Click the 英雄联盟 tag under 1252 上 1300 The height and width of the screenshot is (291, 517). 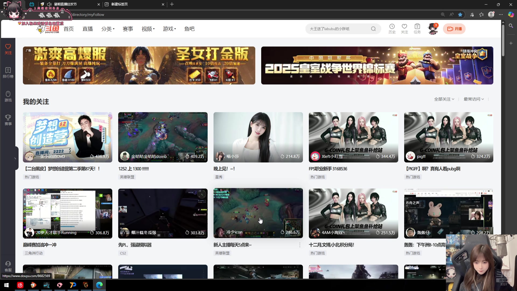[x=127, y=177]
